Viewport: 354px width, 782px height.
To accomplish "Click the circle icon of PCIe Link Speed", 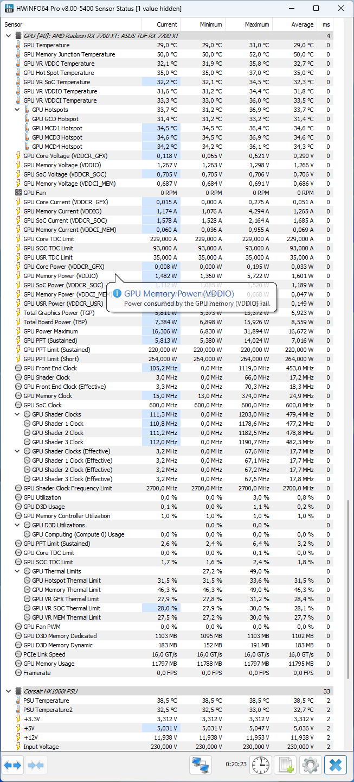I will 18,654.
